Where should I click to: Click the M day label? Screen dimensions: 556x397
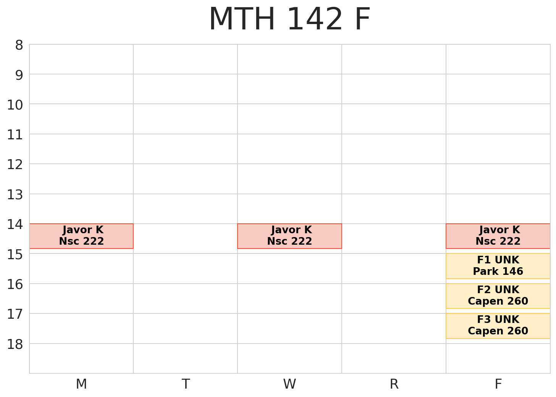(x=81, y=384)
